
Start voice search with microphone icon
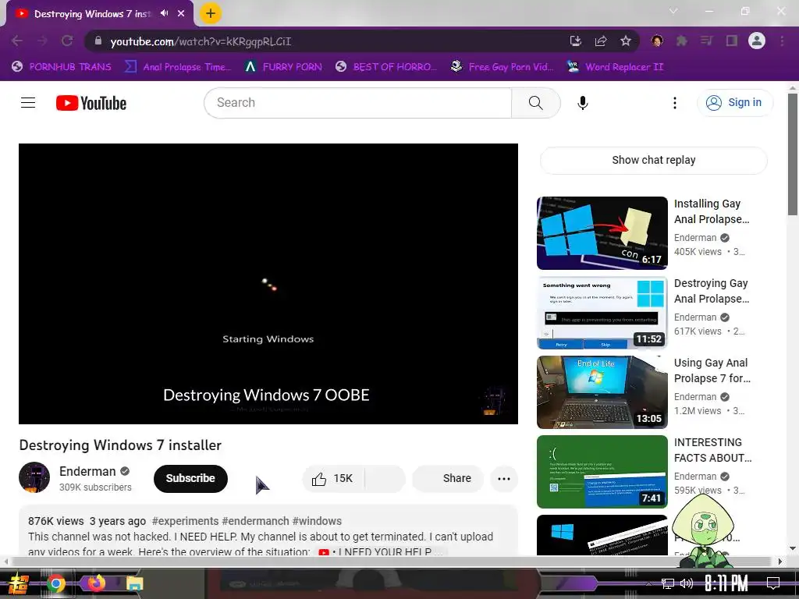tap(582, 103)
